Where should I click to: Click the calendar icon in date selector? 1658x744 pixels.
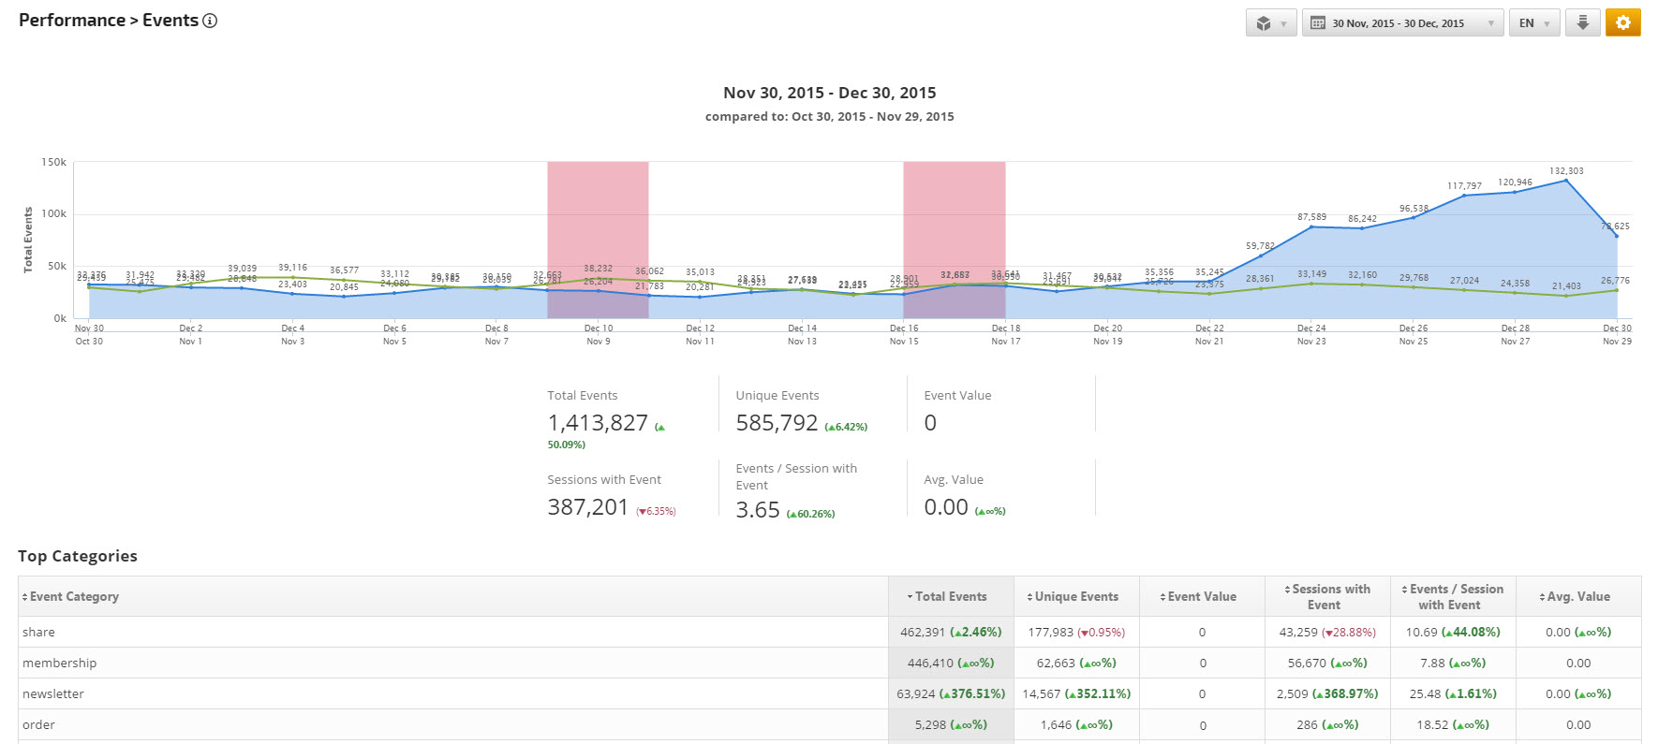click(x=1318, y=23)
